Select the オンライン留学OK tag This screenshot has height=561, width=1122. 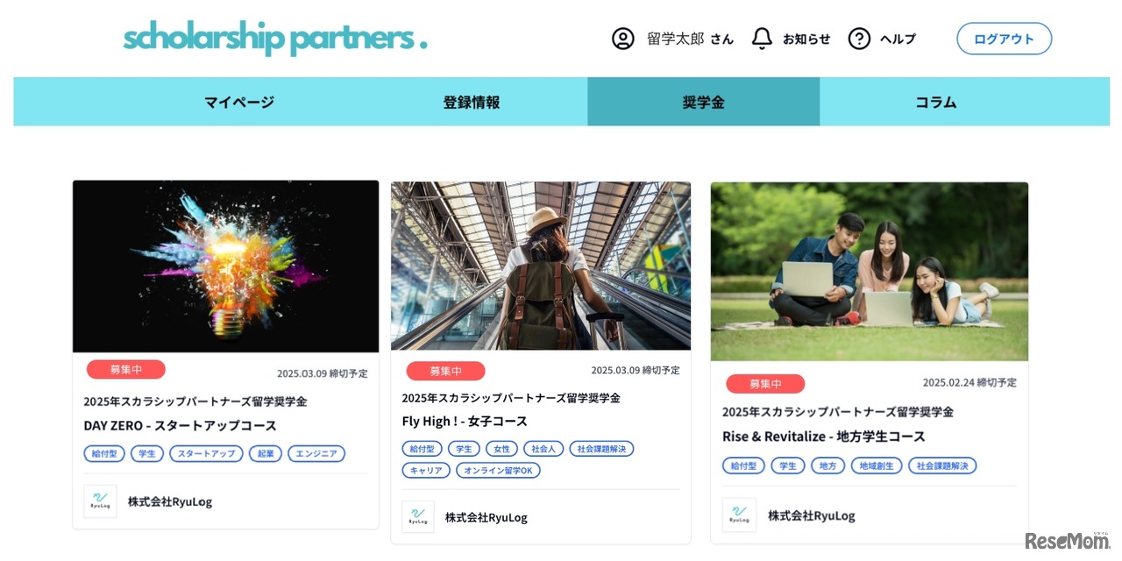click(498, 470)
